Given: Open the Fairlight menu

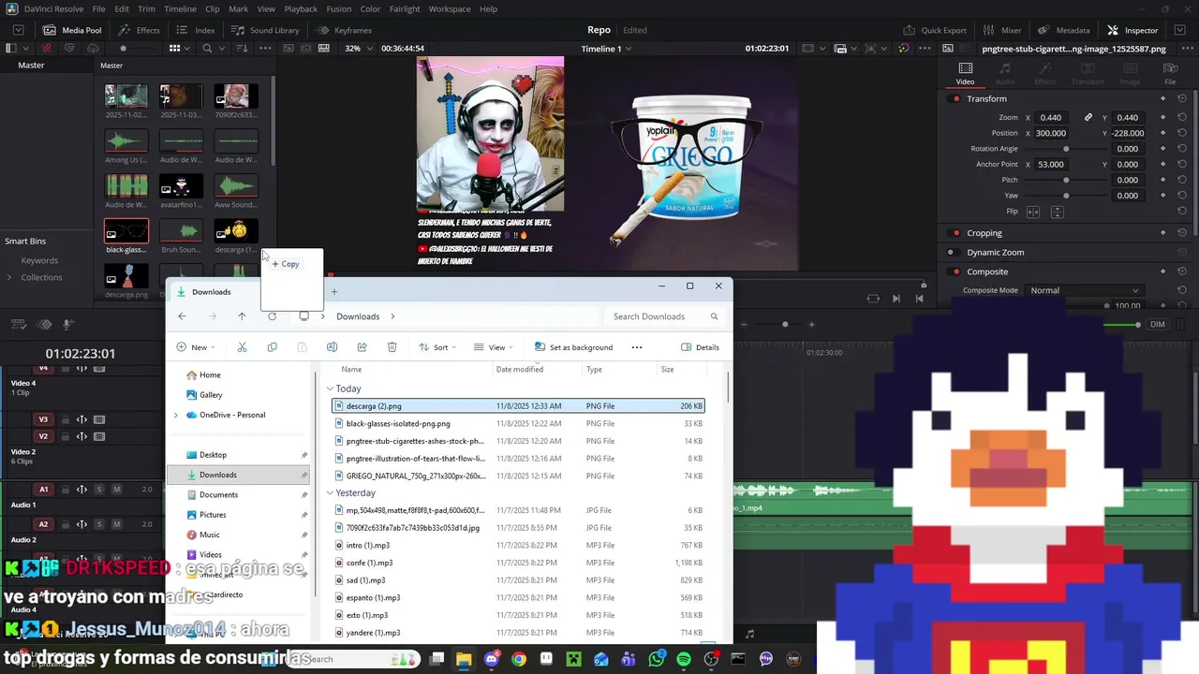Looking at the screenshot, I should click(405, 8).
